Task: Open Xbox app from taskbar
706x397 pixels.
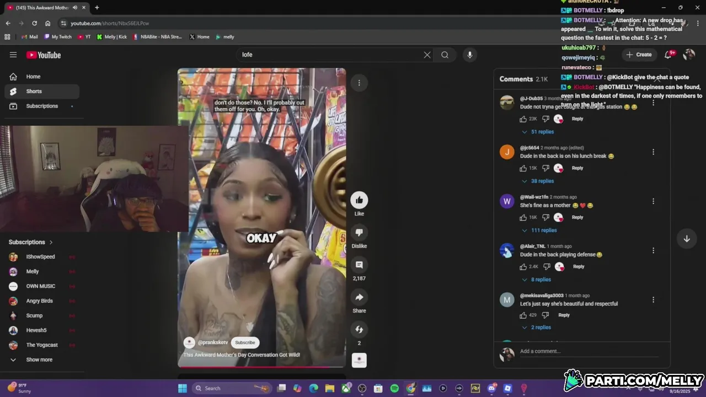Action: (346, 388)
